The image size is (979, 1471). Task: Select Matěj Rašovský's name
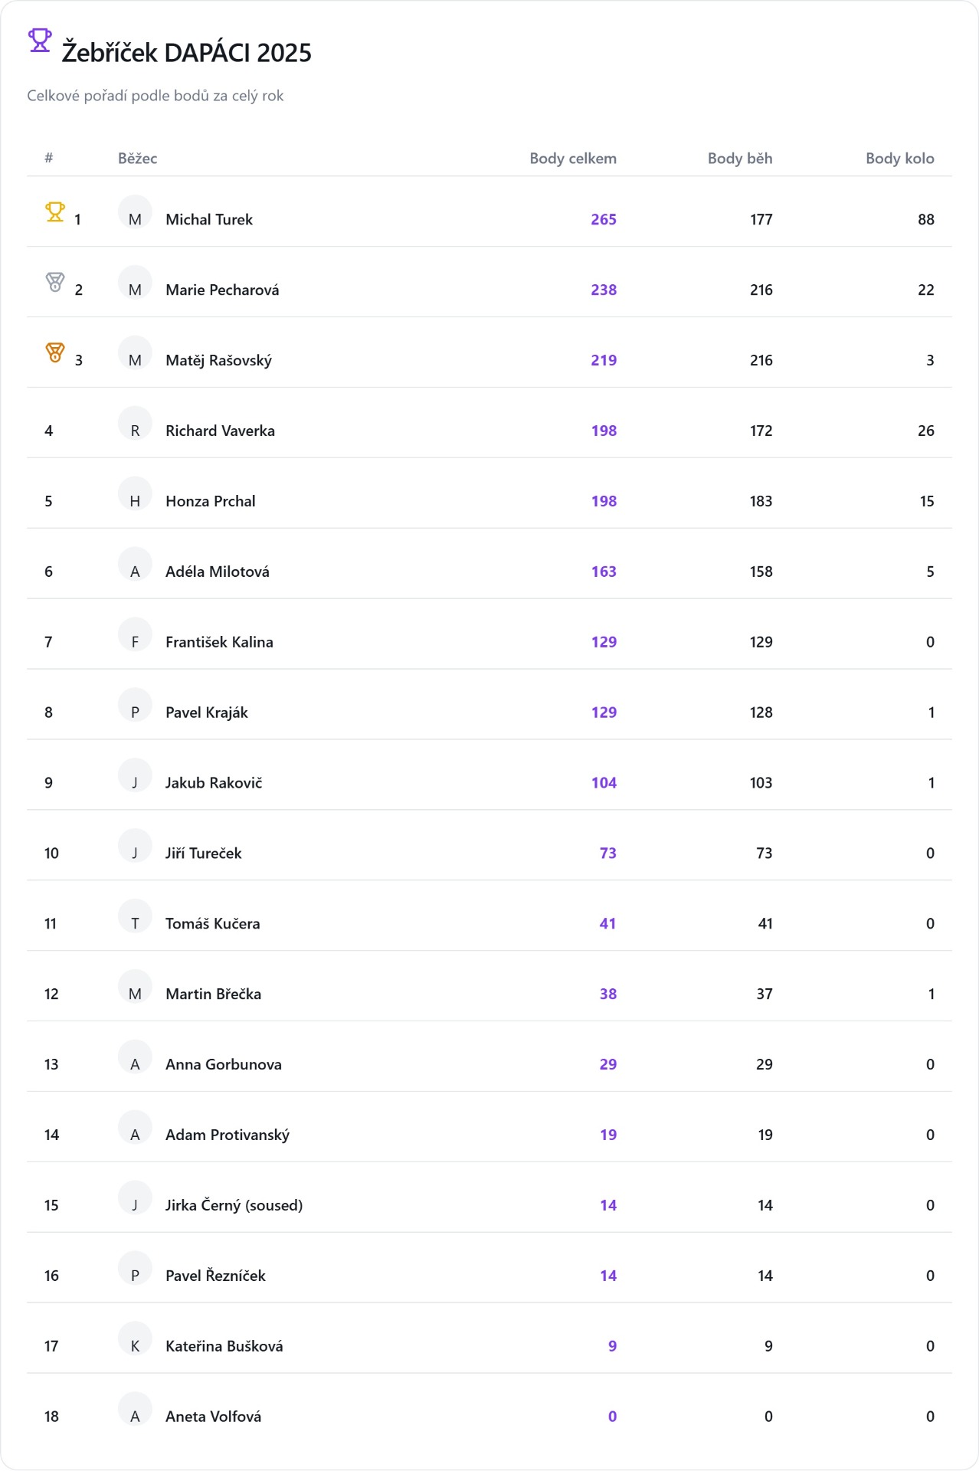(218, 361)
